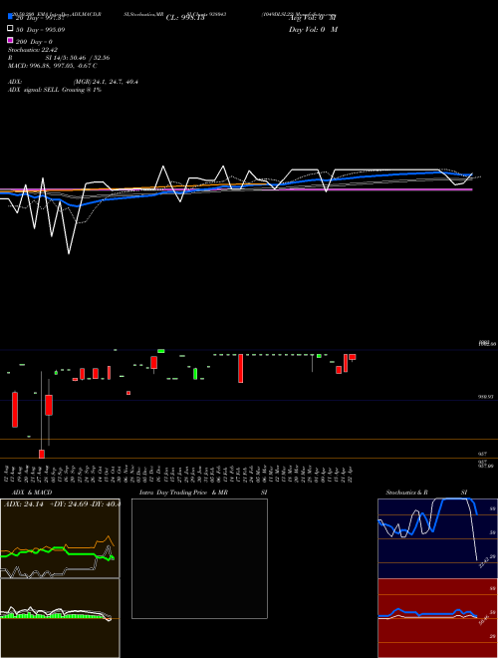
Task: Open the MACD histogram panel
Action: point(60,618)
